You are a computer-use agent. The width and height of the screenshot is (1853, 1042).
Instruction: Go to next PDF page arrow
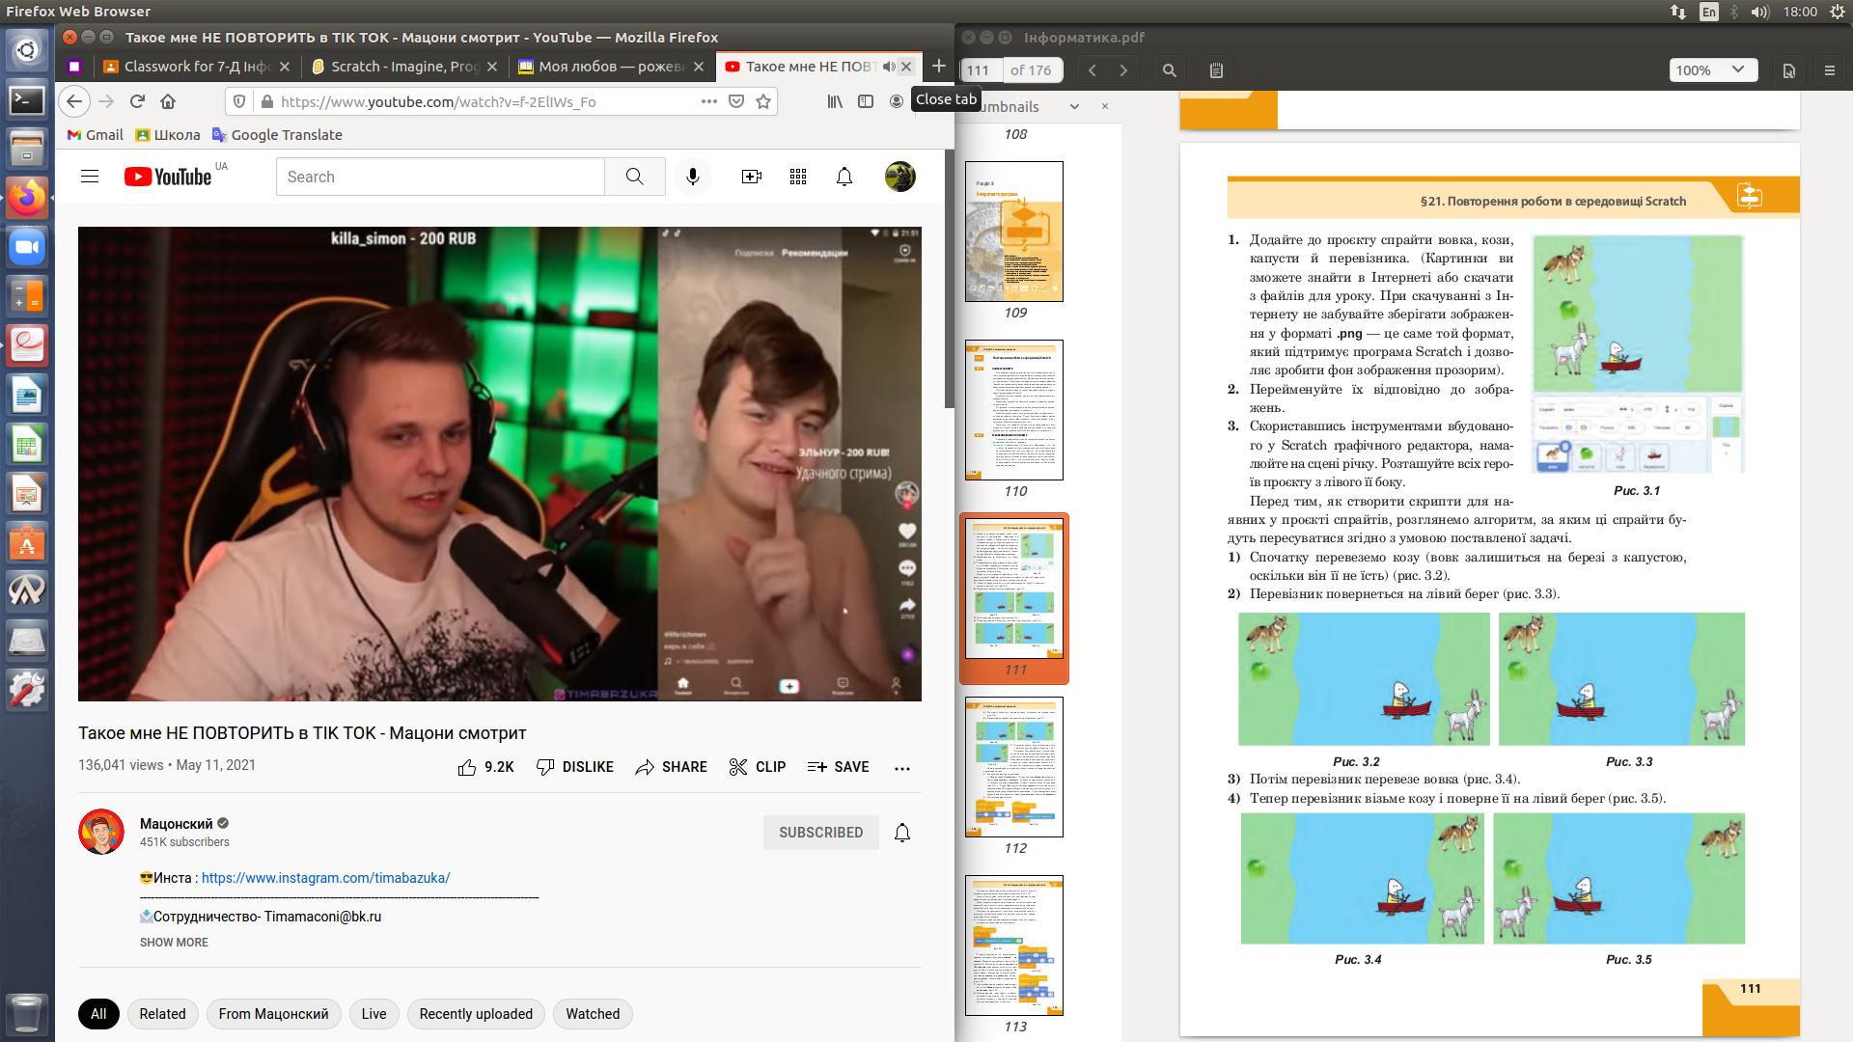pos(1123,70)
